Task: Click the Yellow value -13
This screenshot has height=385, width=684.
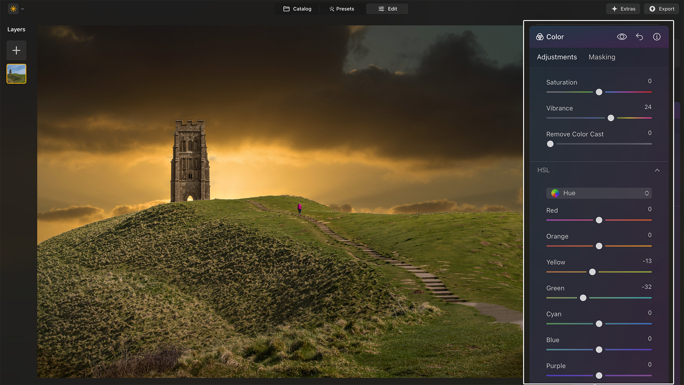Action: 647,261
